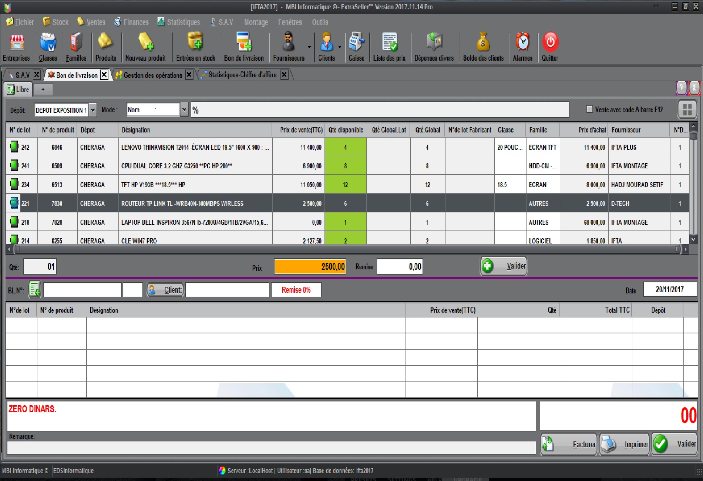Click the Facturer button
The image size is (703, 481).
point(569,444)
